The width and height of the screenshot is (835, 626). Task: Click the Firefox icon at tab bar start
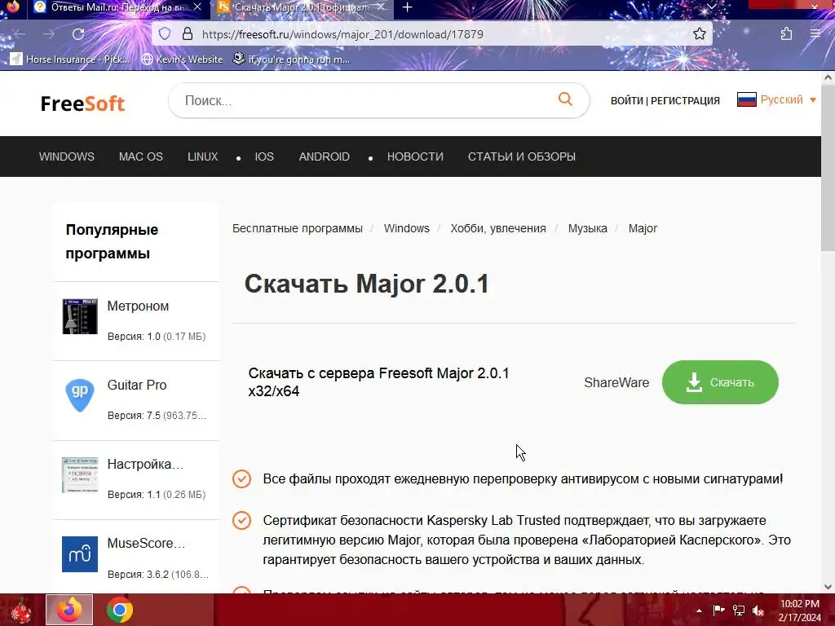click(x=13, y=7)
